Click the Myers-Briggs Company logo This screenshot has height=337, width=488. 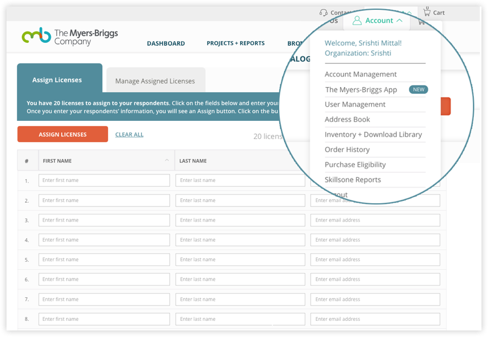pyautogui.click(x=70, y=37)
